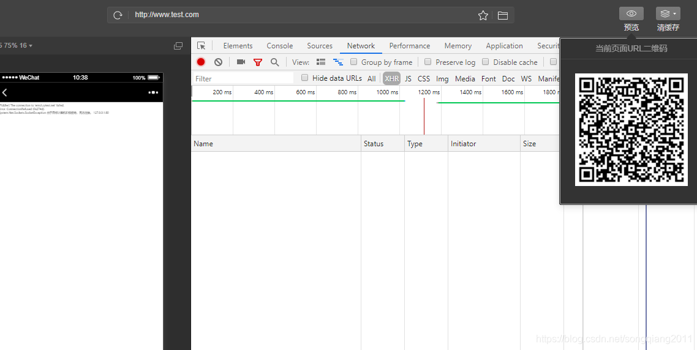Click the QR code image
The width and height of the screenshot is (697, 350).
(631, 130)
